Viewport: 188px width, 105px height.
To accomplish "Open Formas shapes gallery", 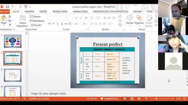I will tap(130, 21).
